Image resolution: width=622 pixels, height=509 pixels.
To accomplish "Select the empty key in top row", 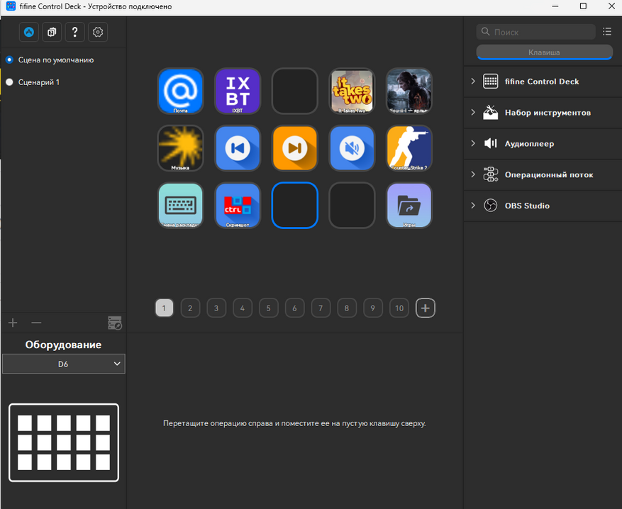I will pyautogui.click(x=295, y=91).
